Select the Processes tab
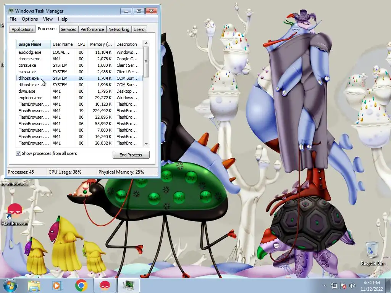This screenshot has width=391, height=293. tap(47, 29)
